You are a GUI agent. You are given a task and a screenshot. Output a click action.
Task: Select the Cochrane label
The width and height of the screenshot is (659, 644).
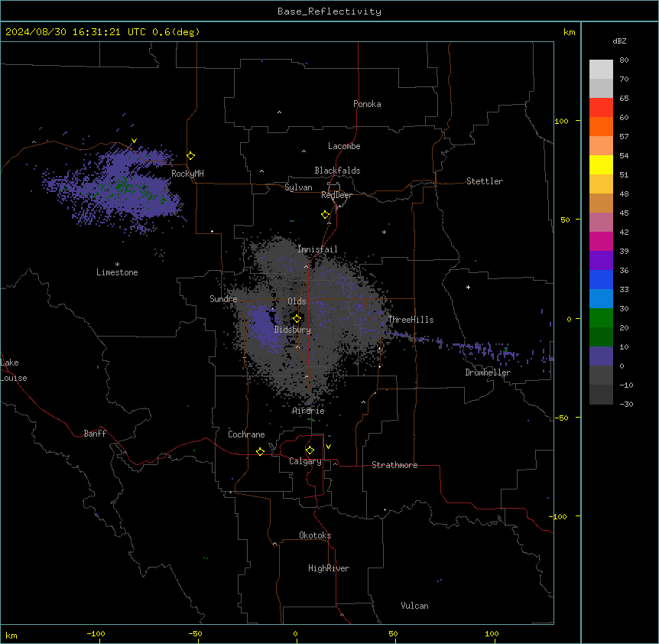[246, 434]
